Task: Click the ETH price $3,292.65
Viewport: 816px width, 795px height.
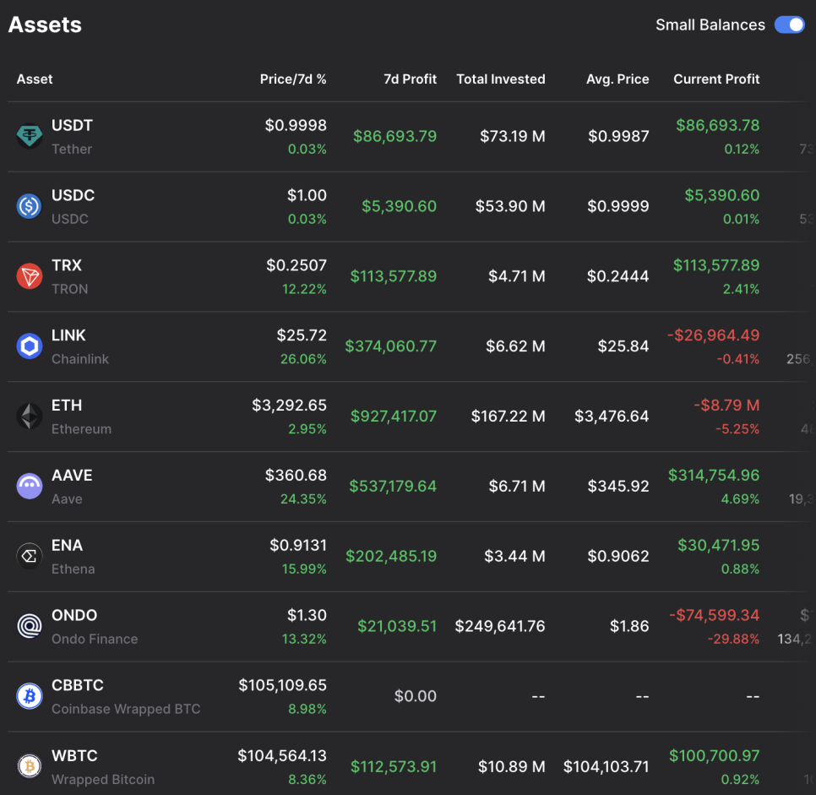Action: point(289,405)
